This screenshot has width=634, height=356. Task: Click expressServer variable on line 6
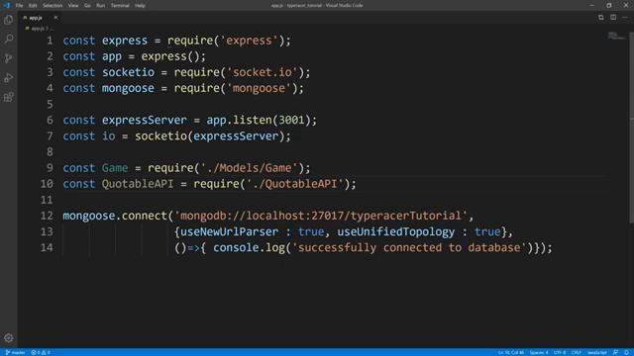click(x=145, y=121)
